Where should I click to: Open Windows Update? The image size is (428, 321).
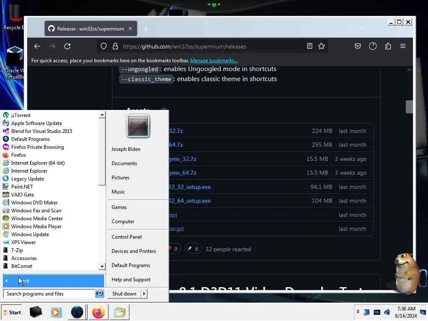[x=30, y=234]
